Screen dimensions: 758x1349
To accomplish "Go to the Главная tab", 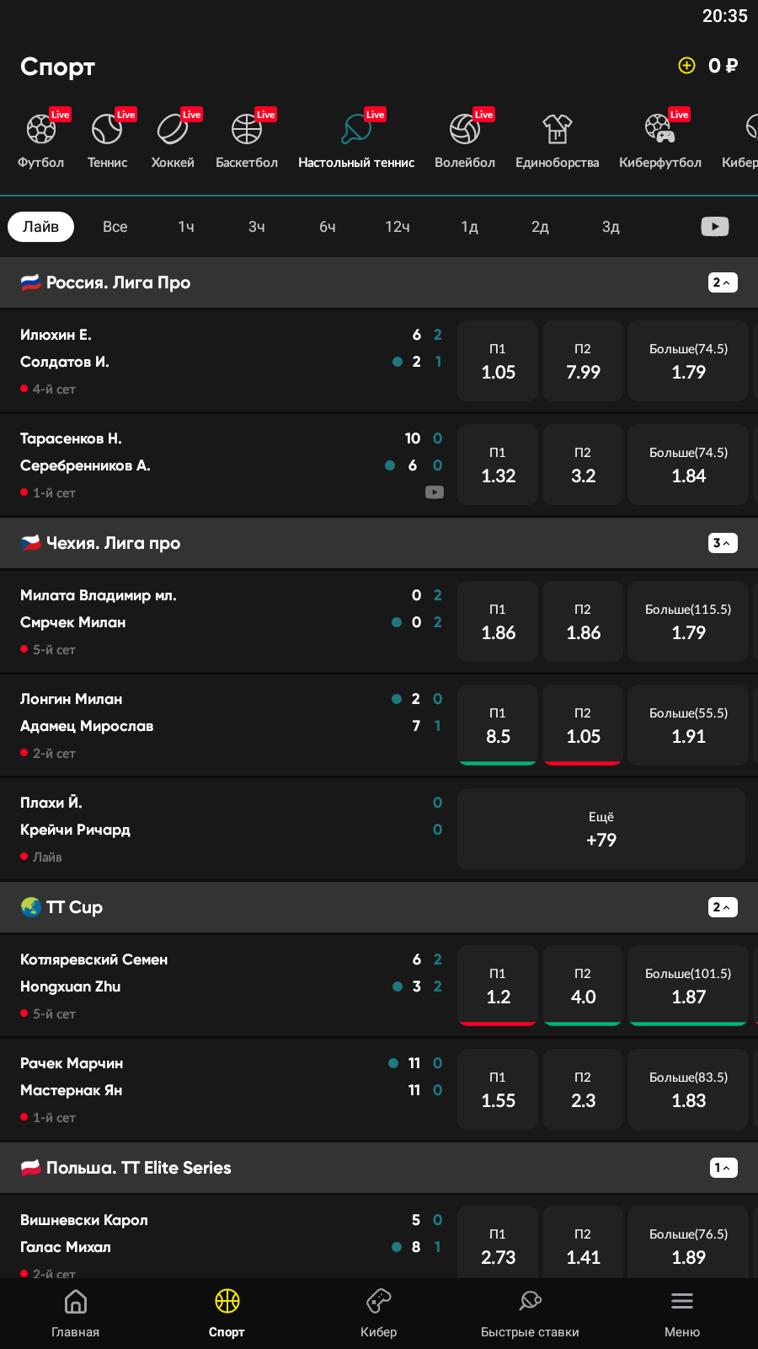I will click(76, 1314).
